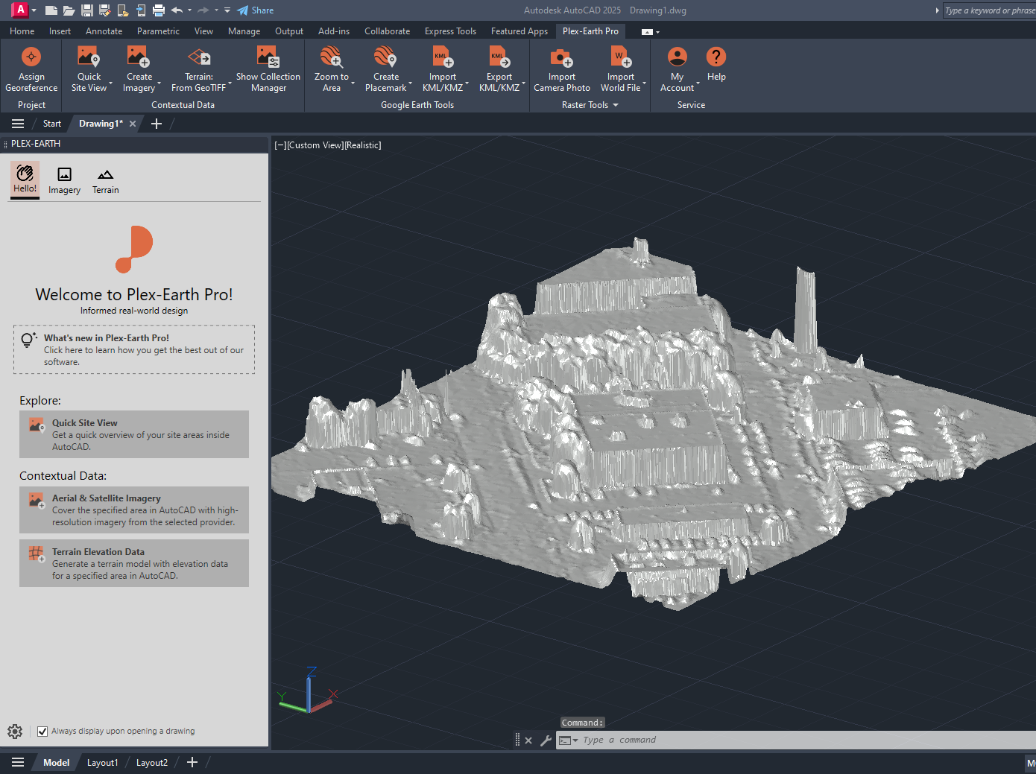Close the Drawing1 tab
Screen dimensions: 1036x774
point(133,124)
